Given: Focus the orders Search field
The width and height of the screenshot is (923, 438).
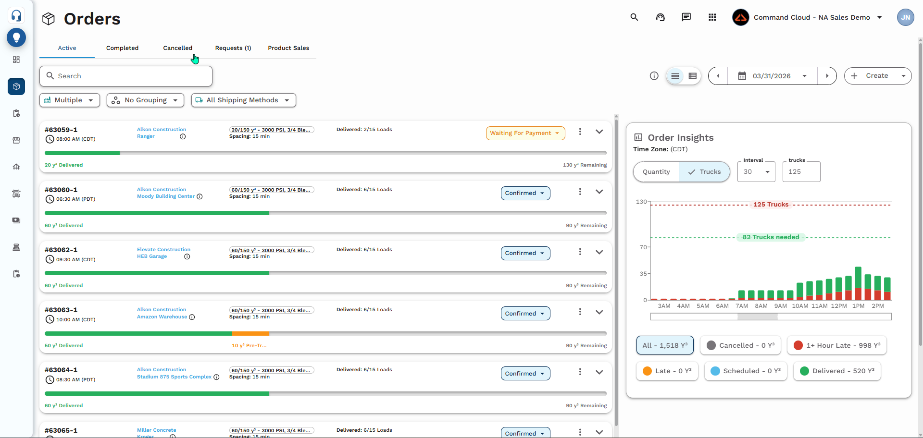Looking at the screenshot, I should (x=126, y=76).
